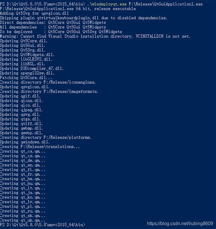The height and width of the screenshot is (229, 216).
Task: Click the 'Creating qt_de.qm' line
Action: coord(23,160)
